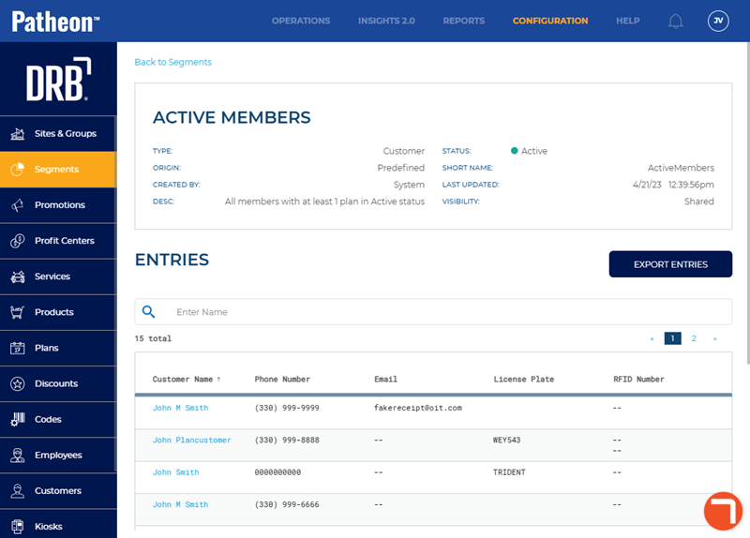Screen dimensions: 750x538
Task: Open the Help menu
Action: [627, 21]
